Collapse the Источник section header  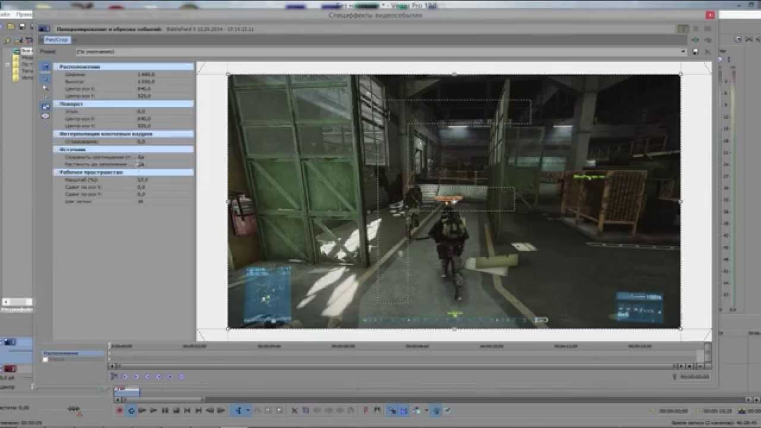(x=124, y=149)
